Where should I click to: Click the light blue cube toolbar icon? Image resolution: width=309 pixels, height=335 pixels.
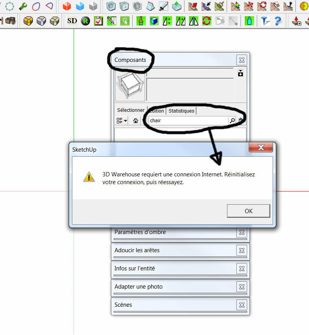point(80,6)
